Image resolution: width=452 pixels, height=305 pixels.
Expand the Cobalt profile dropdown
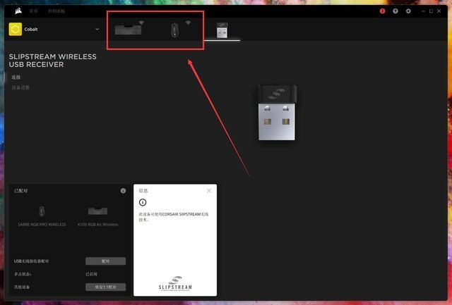click(x=97, y=29)
